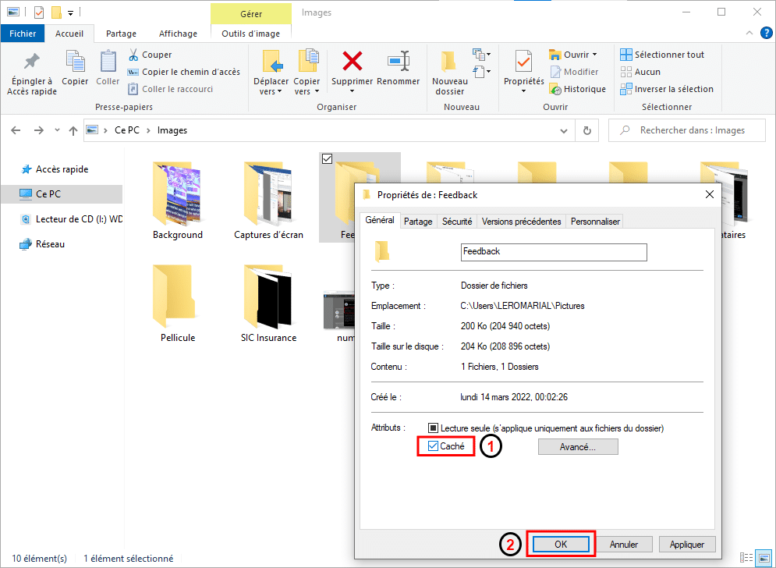Open the recent locations dropdown arrow
Screen dimensions: 776x568
57,130
